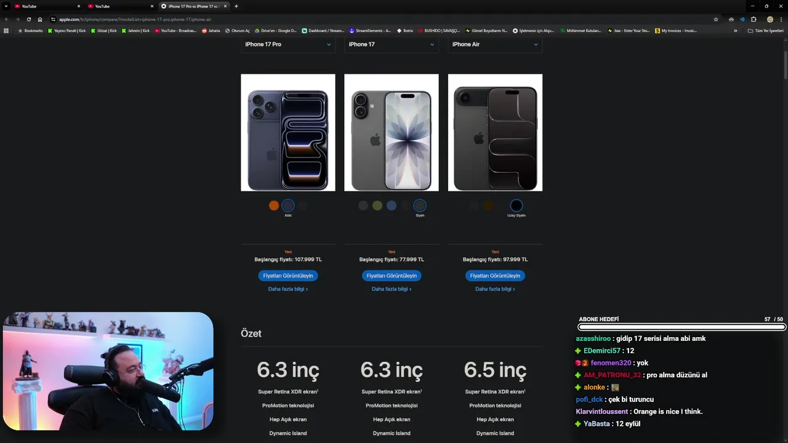Click the 6.5 inç display size text
The width and height of the screenshot is (788, 443).
pos(495,370)
